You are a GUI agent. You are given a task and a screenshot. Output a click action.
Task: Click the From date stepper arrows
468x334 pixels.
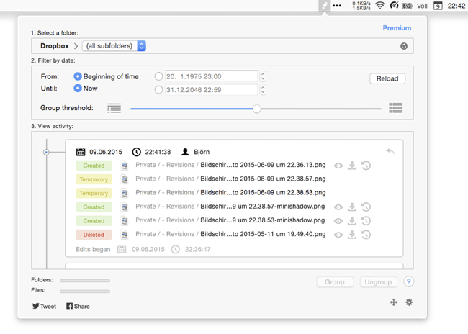(263, 76)
